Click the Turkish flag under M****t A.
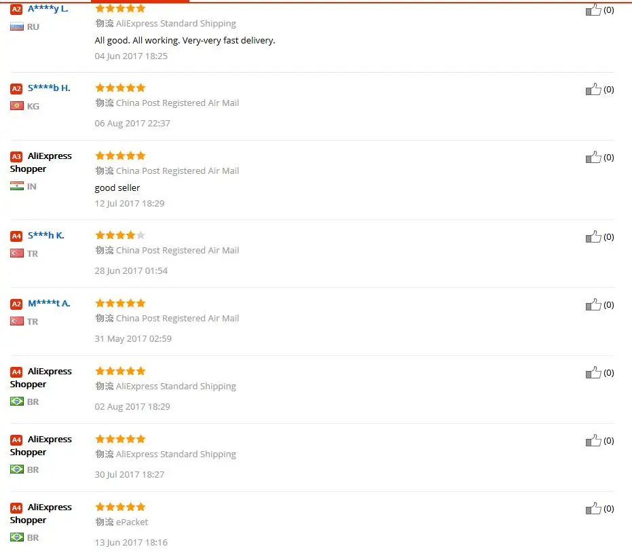This screenshot has width=632, height=553. [x=17, y=321]
